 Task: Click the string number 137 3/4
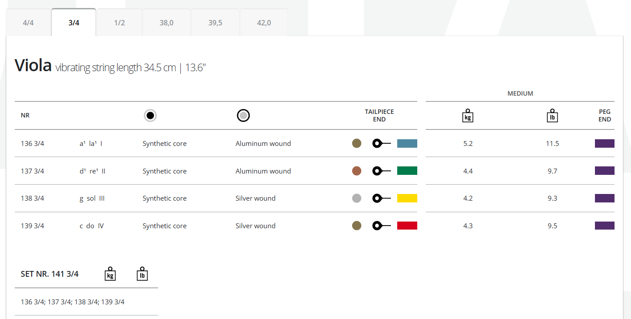33,171
